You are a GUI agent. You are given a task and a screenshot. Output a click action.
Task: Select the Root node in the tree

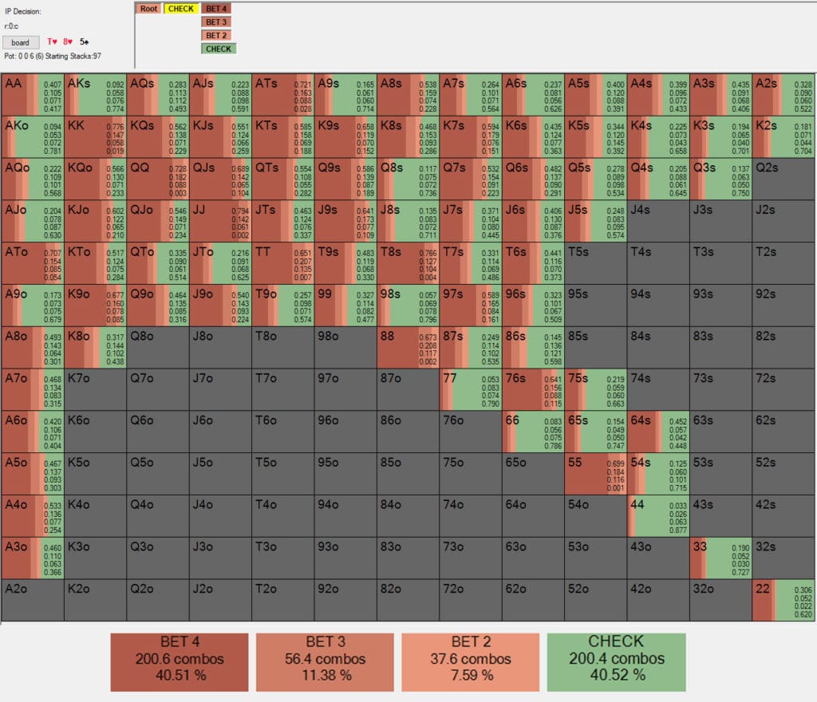[148, 9]
